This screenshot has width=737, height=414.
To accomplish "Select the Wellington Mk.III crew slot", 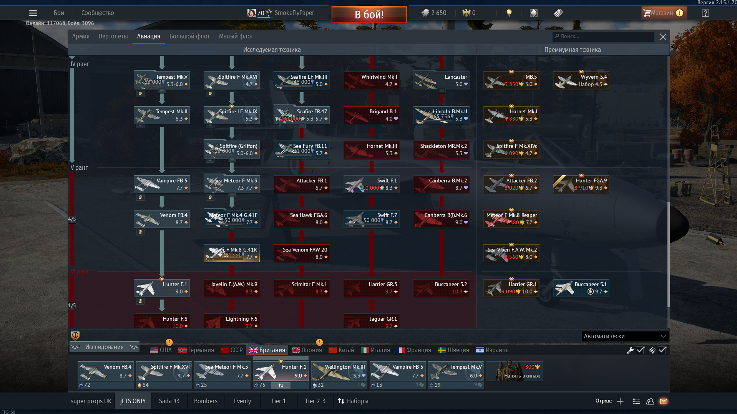I will coord(339,371).
